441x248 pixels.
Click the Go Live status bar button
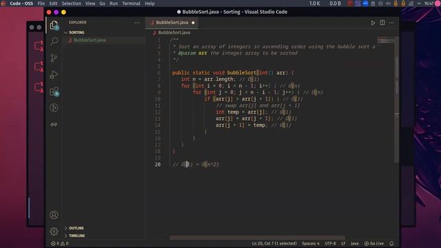pos(374,243)
